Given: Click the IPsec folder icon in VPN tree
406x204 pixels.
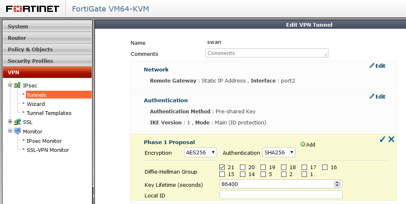Looking at the screenshot, I should coord(17,85).
